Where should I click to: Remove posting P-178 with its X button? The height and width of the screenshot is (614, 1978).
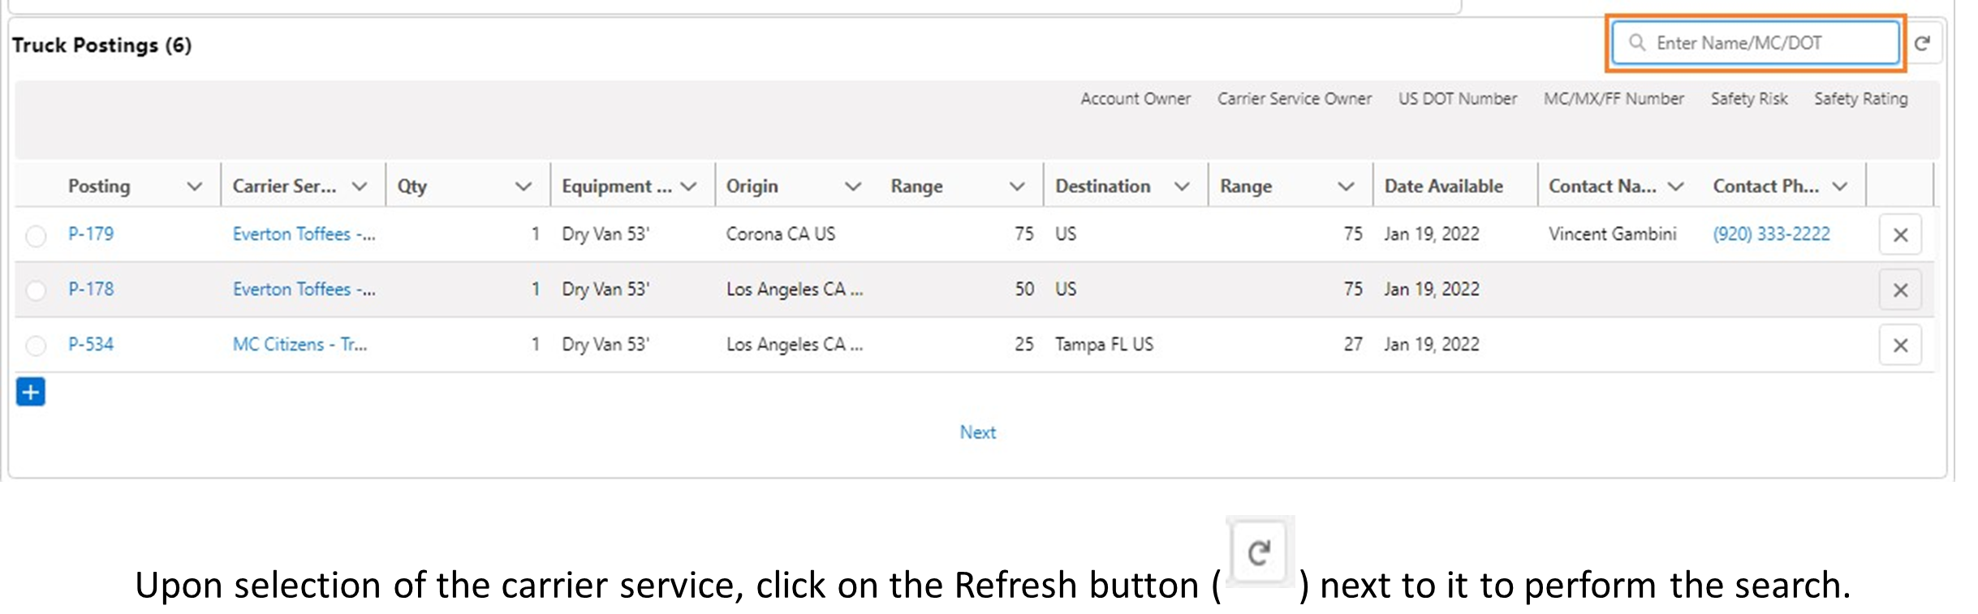click(1900, 290)
